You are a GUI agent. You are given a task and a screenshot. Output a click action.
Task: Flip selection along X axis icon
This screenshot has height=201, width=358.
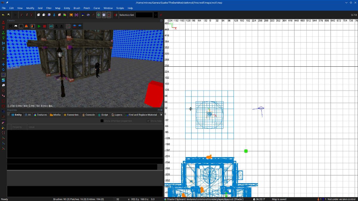coord(3,22)
